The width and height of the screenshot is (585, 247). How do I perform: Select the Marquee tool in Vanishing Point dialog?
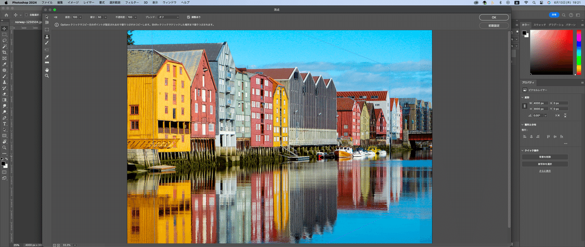tap(47, 30)
